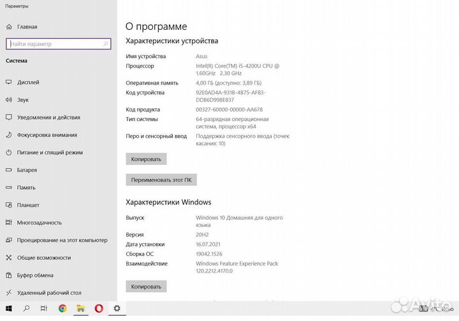Select the Settings gear on the taskbar
Screen dimensions: 459x321
pos(117,308)
